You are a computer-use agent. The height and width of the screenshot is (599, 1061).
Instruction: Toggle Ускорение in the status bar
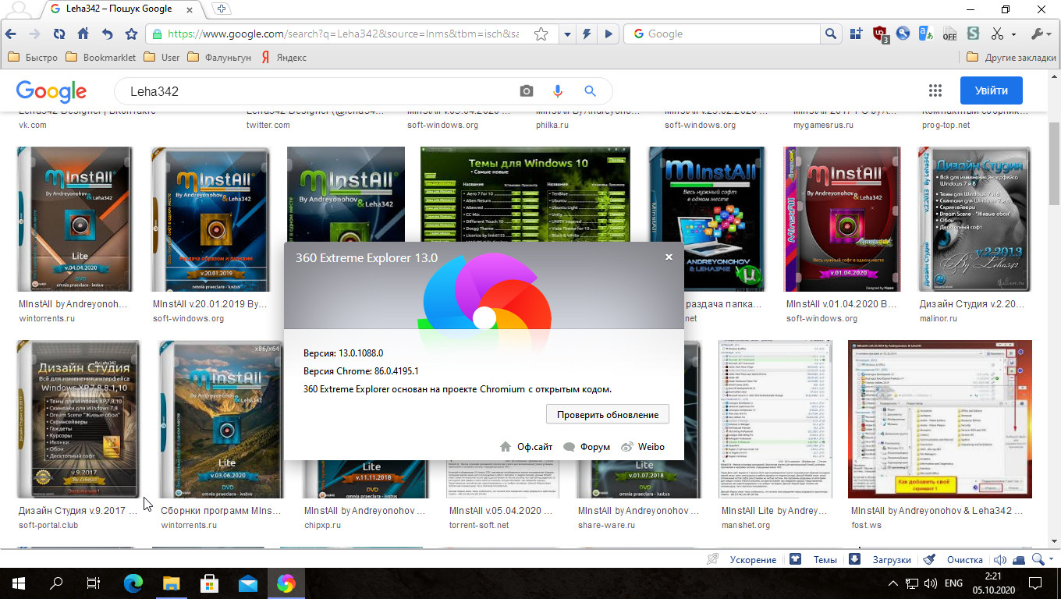click(x=743, y=559)
